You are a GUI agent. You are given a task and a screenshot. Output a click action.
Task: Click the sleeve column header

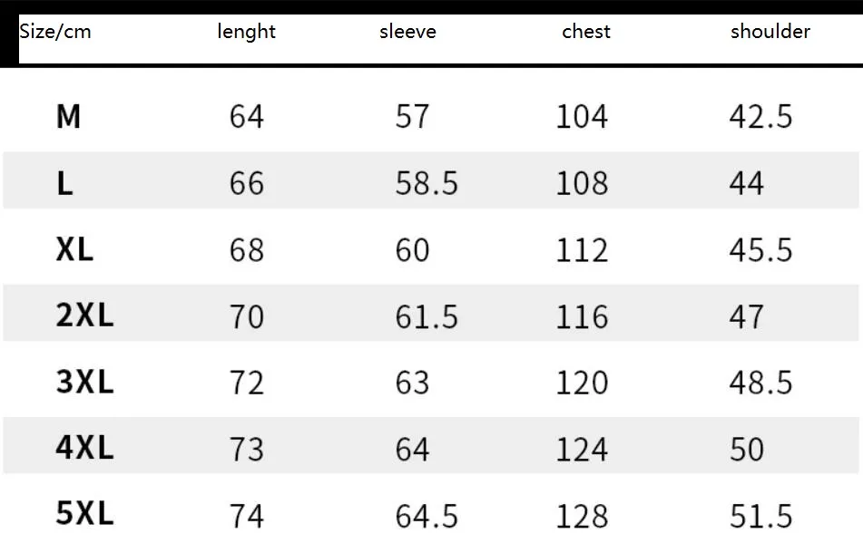click(x=407, y=32)
